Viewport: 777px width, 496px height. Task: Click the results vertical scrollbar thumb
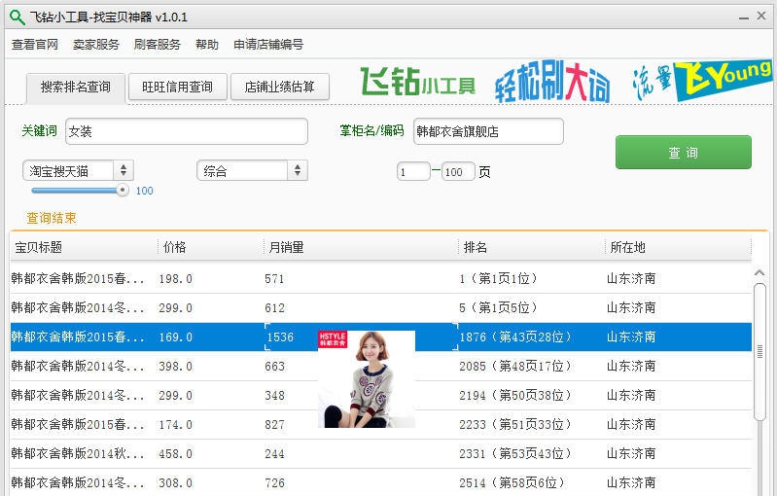tap(759, 352)
